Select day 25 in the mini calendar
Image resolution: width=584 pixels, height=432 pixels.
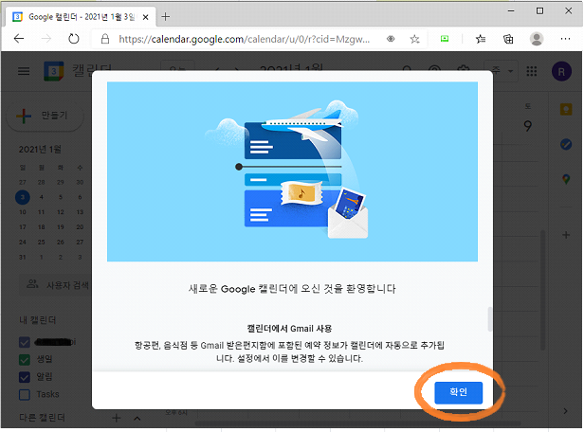click(x=42, y=243)
